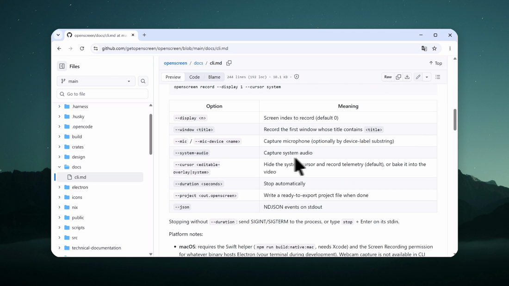Open more edit options dropdown arrow
Image resolution: width=509 pixels, height=286 pixels.
coord(427,77)
